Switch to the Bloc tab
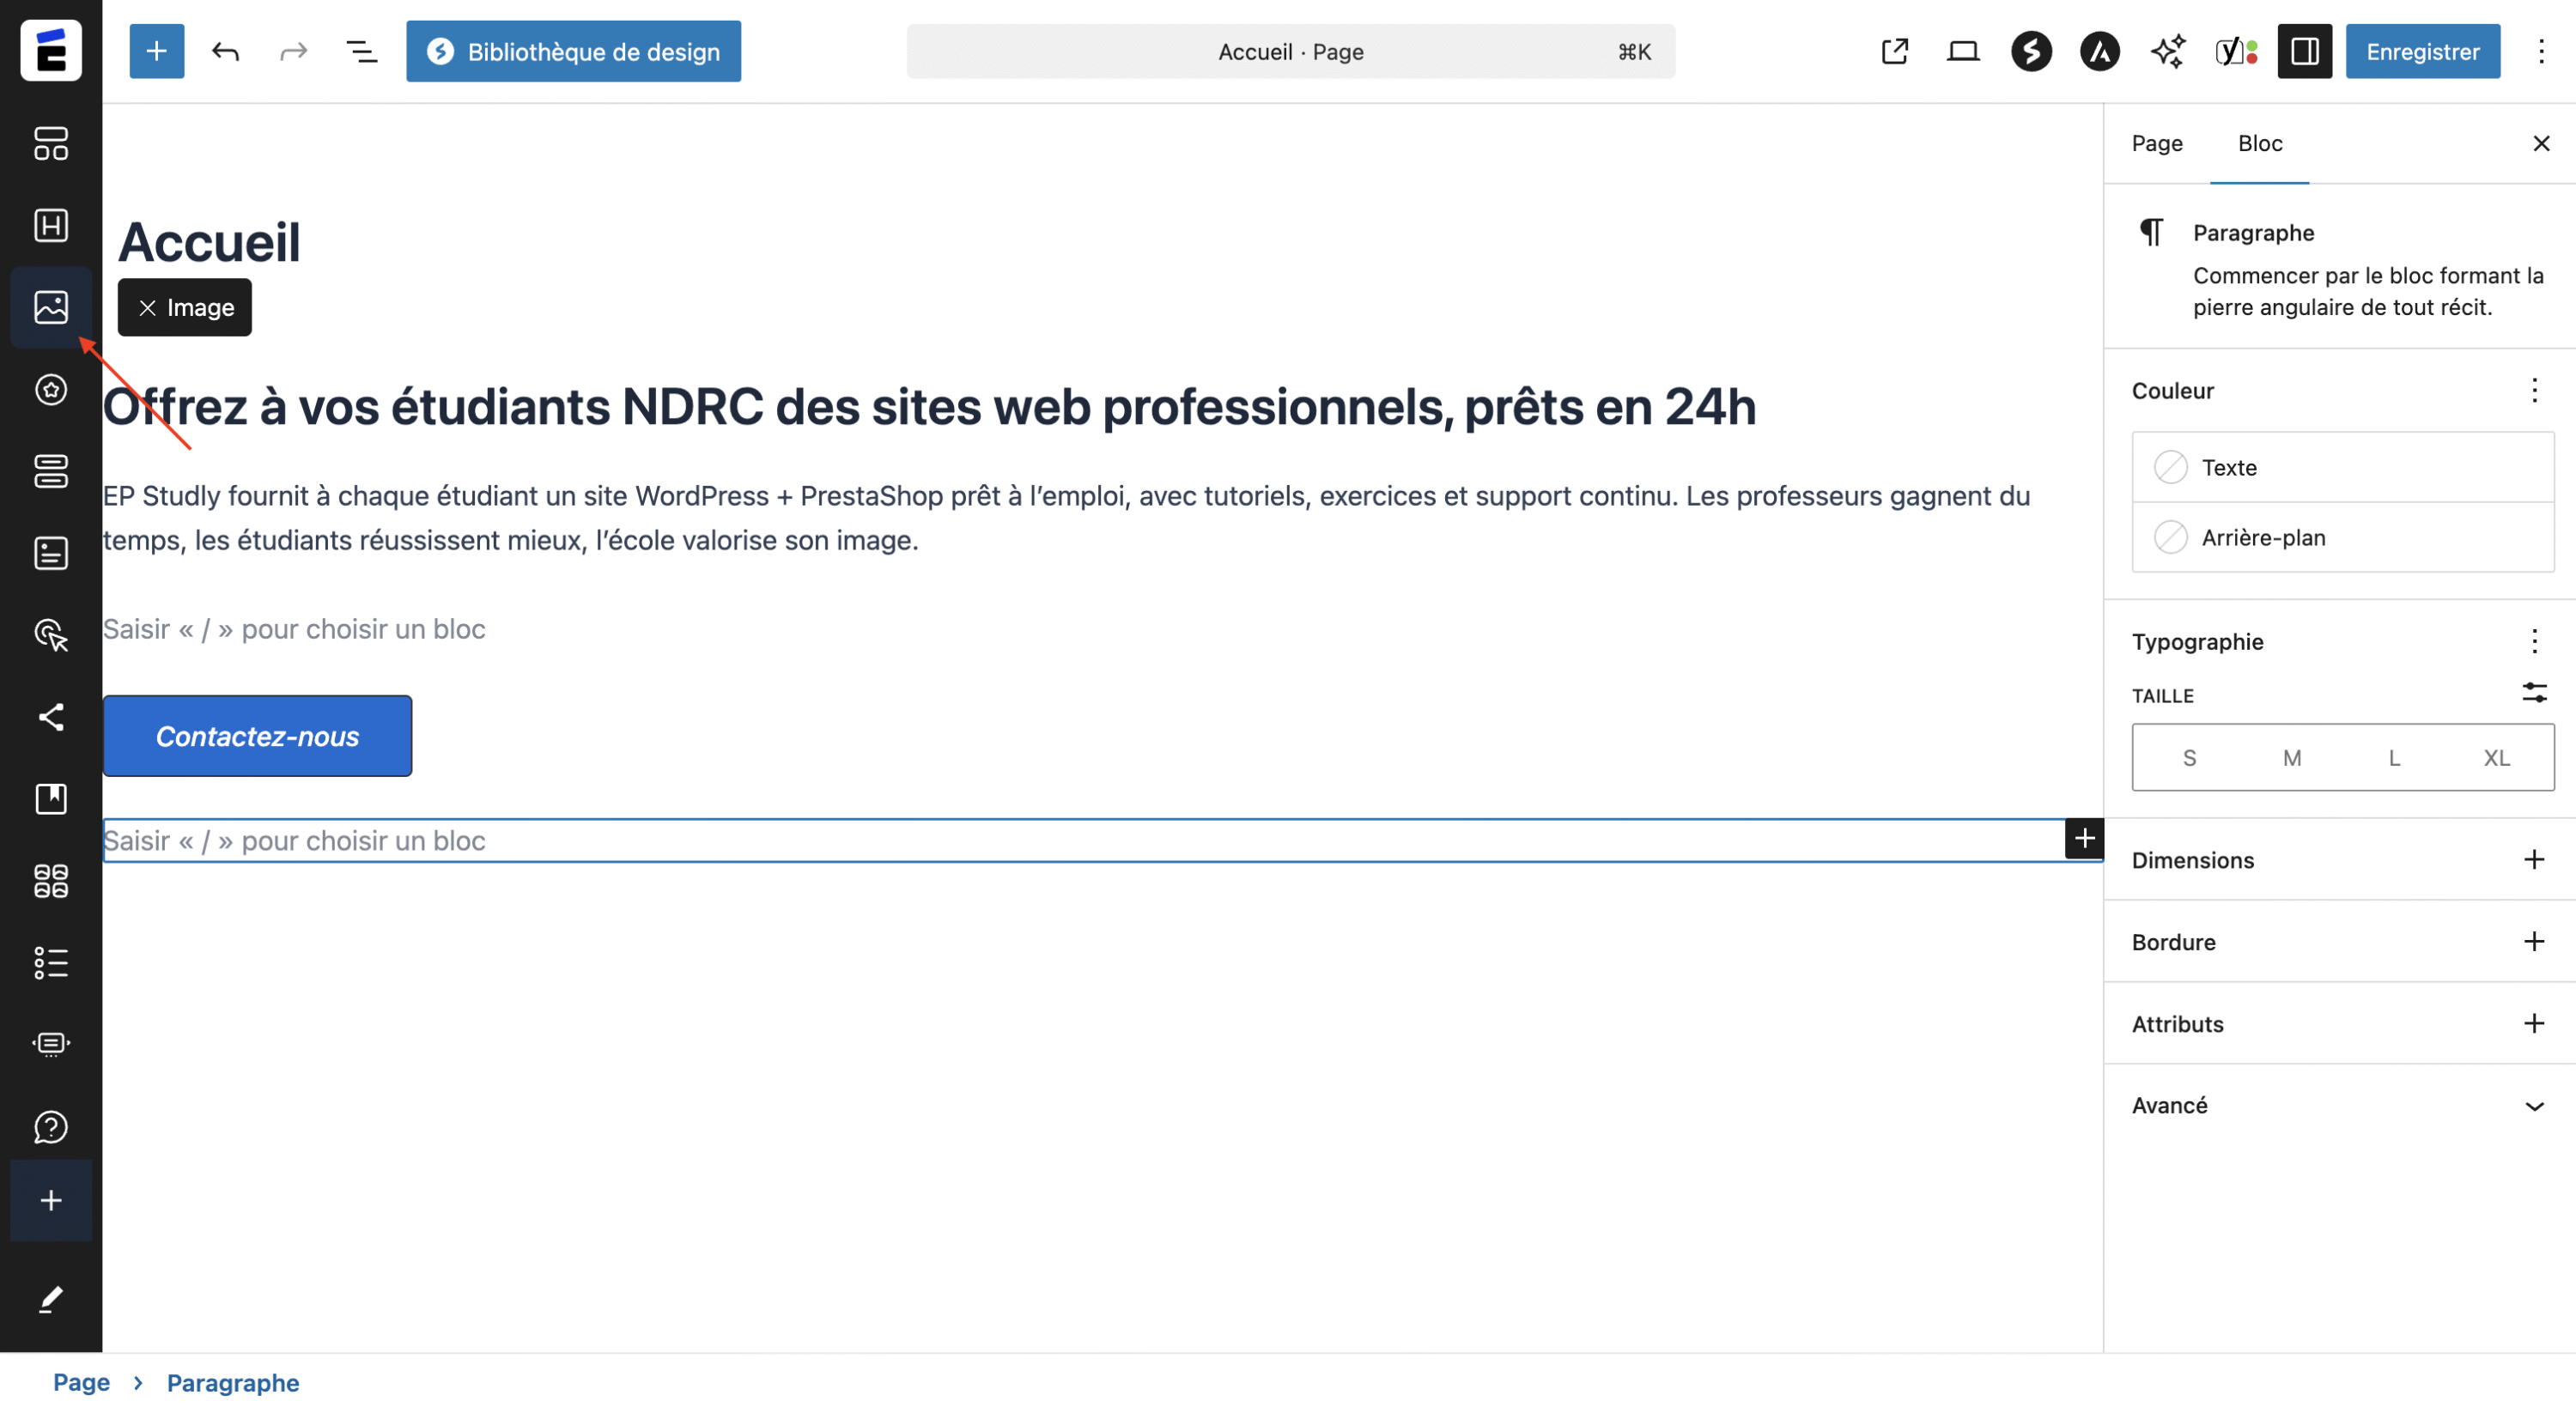The image size is (2576, 1407). coord(2259,143)
